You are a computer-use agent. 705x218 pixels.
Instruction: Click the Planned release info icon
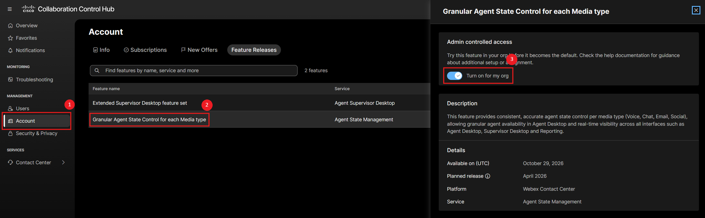click(488, 176)
